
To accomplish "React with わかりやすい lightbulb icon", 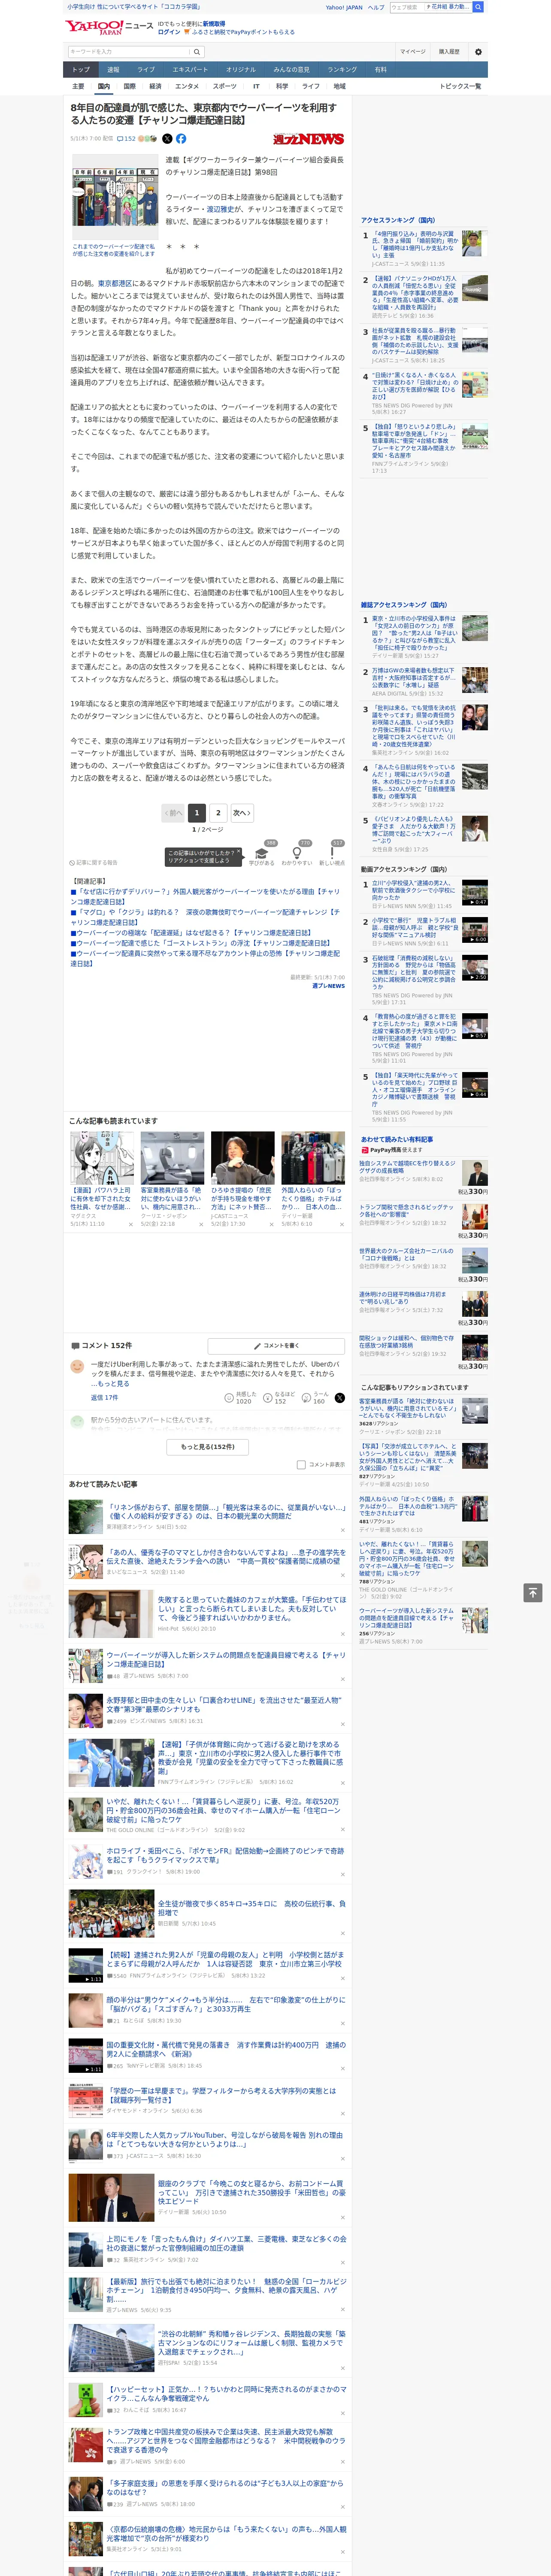I will [x=297, y=854].
